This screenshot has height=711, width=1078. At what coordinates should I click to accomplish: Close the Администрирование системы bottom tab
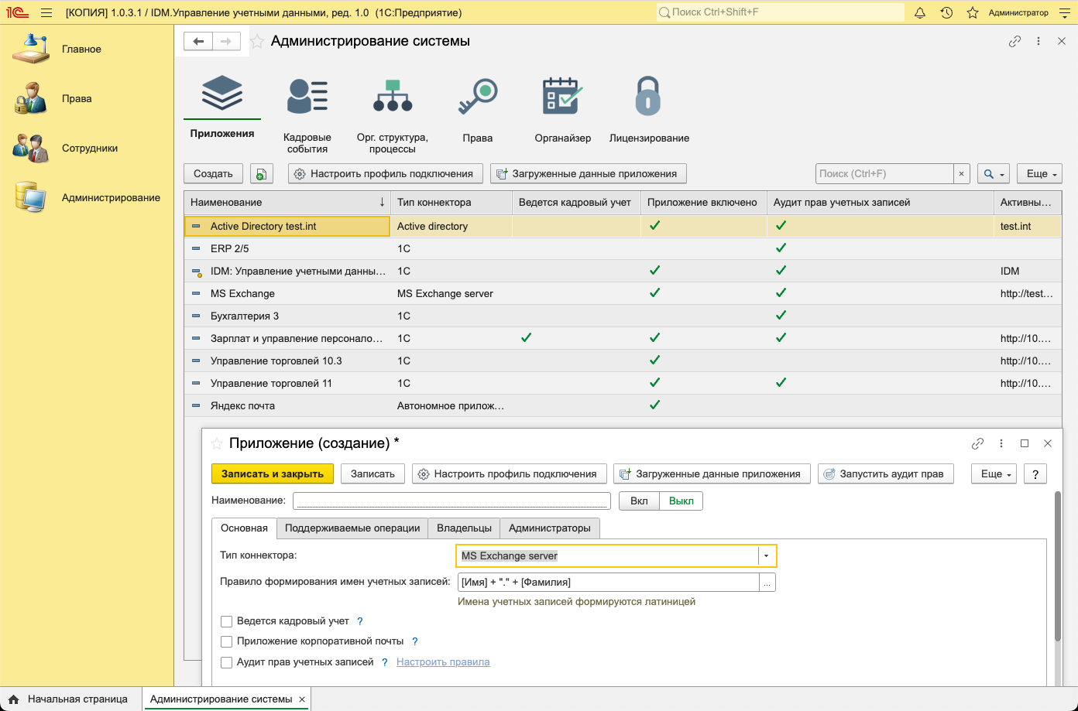coord(302,699)
